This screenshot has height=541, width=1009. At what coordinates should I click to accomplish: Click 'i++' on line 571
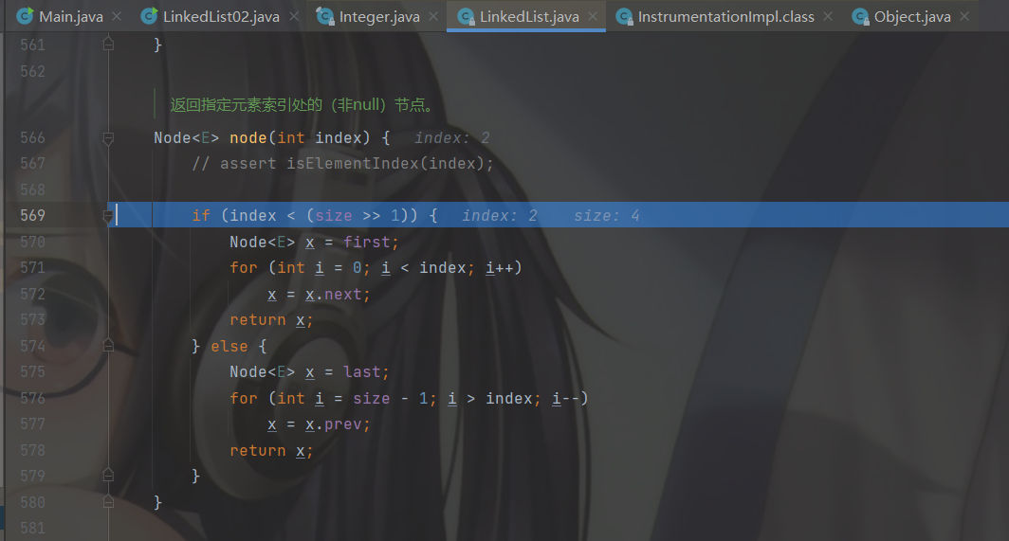500,267
